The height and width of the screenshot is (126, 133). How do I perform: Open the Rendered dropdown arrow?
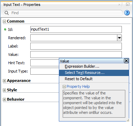119,38
